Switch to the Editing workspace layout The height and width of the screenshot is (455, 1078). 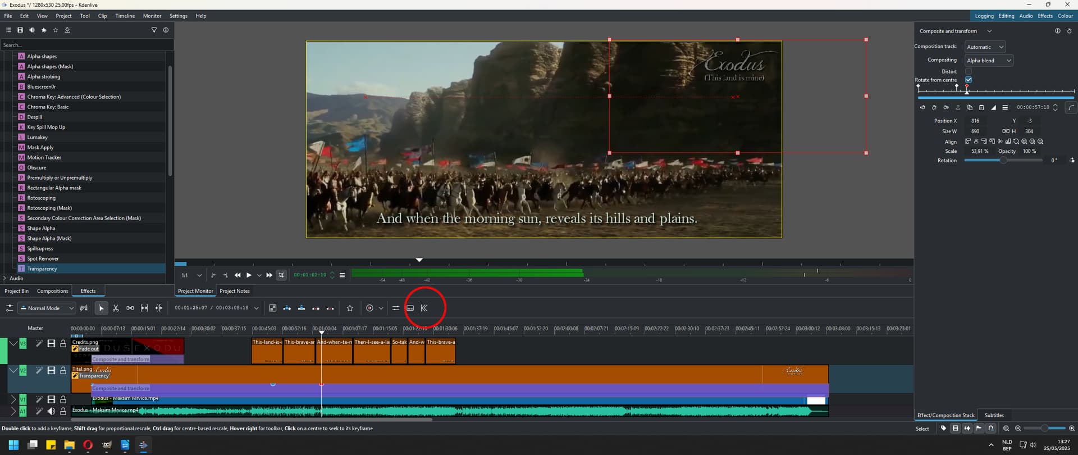pos(1006,16)
